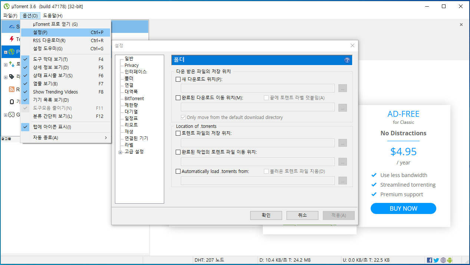The width and height of the screenshot is (470, 265).
Task: Expand 고급 설정 tree node
Action: (x=120, y=152)
